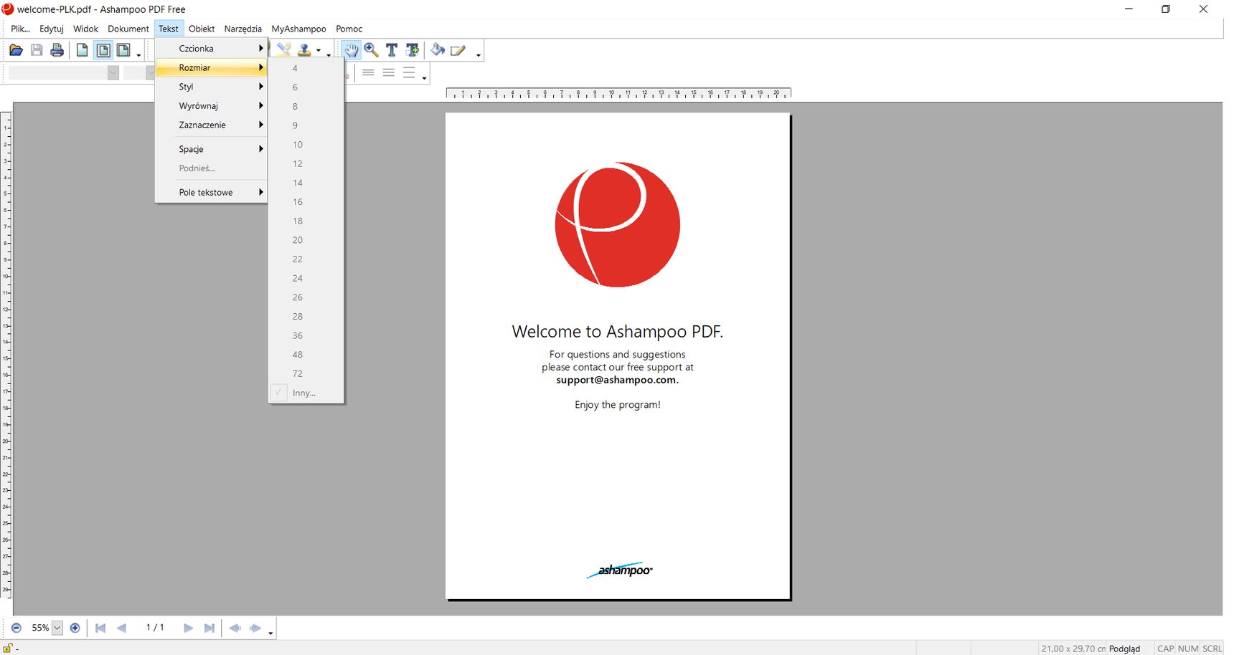
Task: Click the NUM indicator in status bar
Action: tap(1188, 649)
